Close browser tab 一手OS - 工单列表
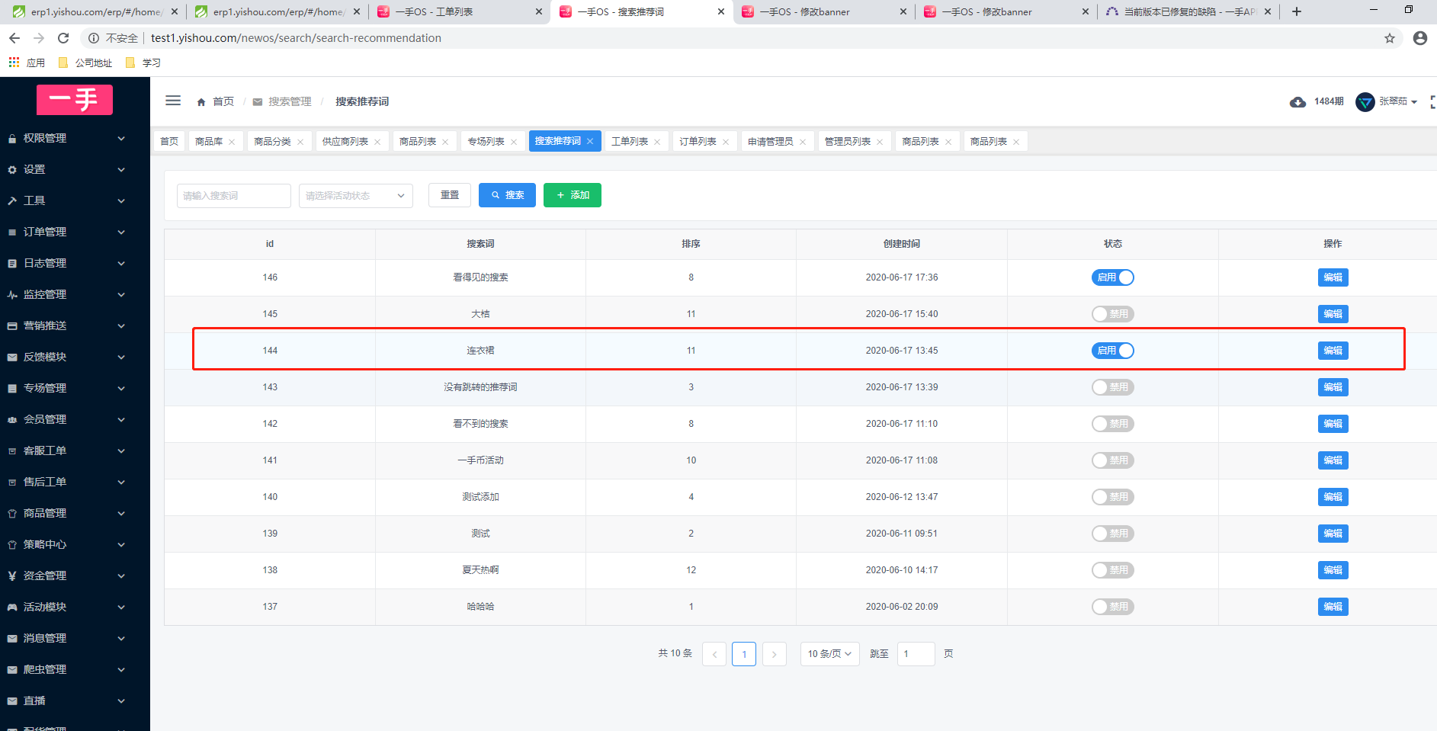This screenshot has height=731, width=1437. pyautogui.click(x=538, y=11)
